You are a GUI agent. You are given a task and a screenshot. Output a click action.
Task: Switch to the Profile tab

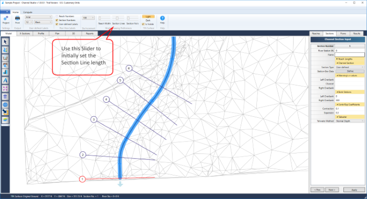pyautogui.click(x=41, y=34)
